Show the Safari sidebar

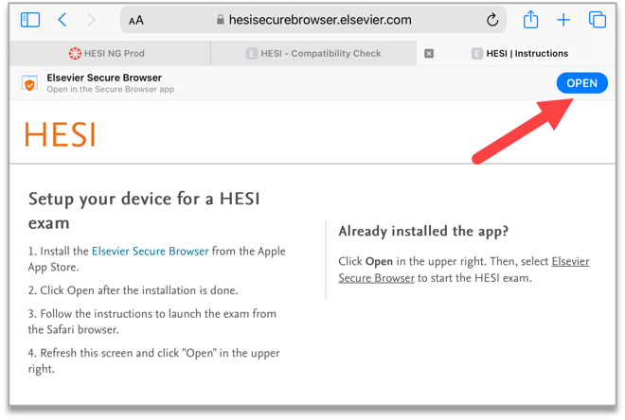point(30,20)
